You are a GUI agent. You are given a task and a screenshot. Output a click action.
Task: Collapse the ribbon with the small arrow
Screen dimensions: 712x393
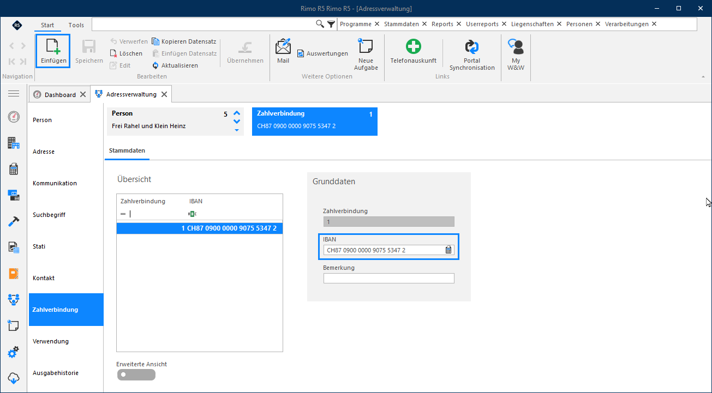click(x=703, y=77)
